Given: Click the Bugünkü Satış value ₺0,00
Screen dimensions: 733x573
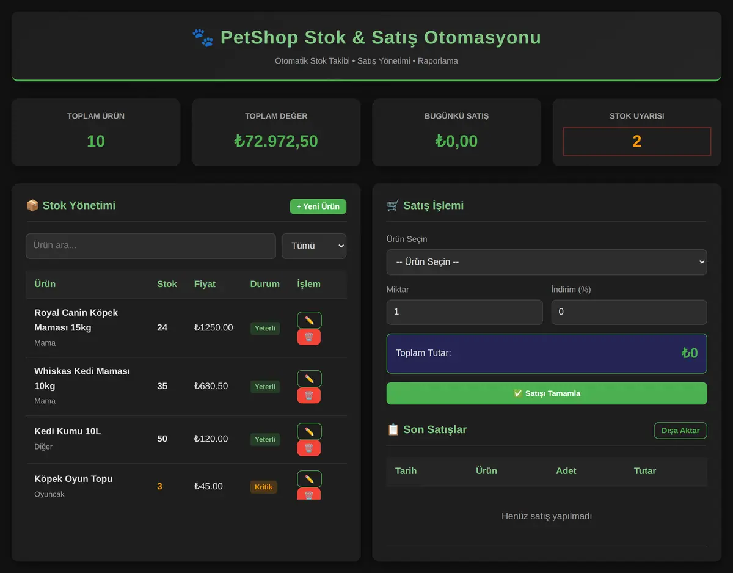Looking at the screenshot, I should coord(456,141).
